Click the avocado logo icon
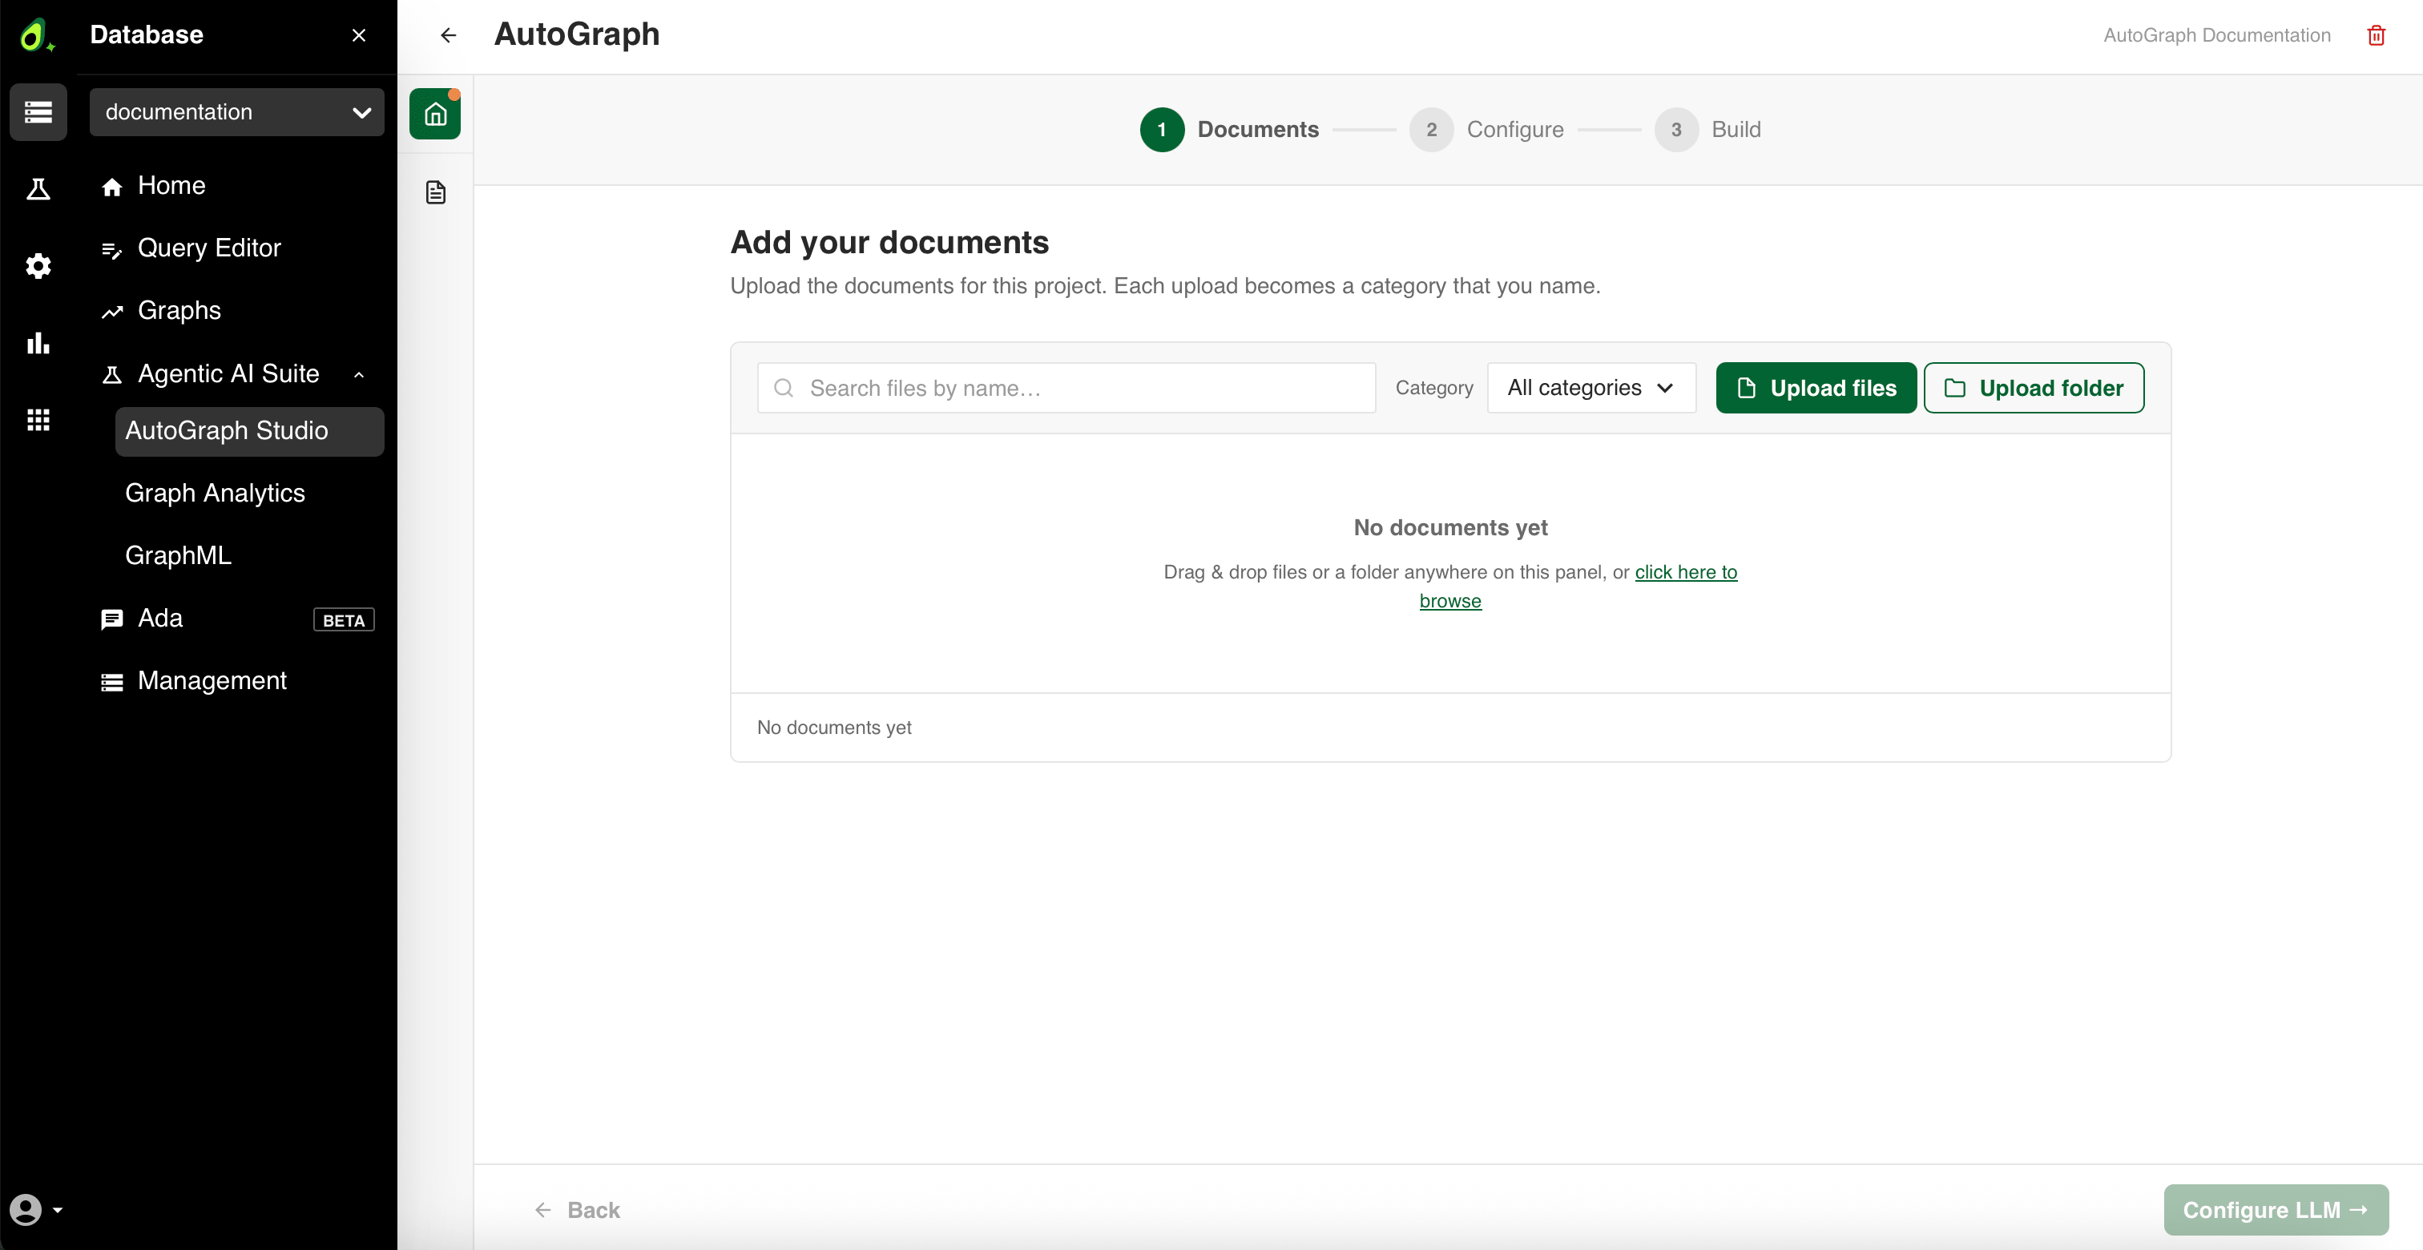The width and height of the screenshot is (2423, 1250). point(36,34)
